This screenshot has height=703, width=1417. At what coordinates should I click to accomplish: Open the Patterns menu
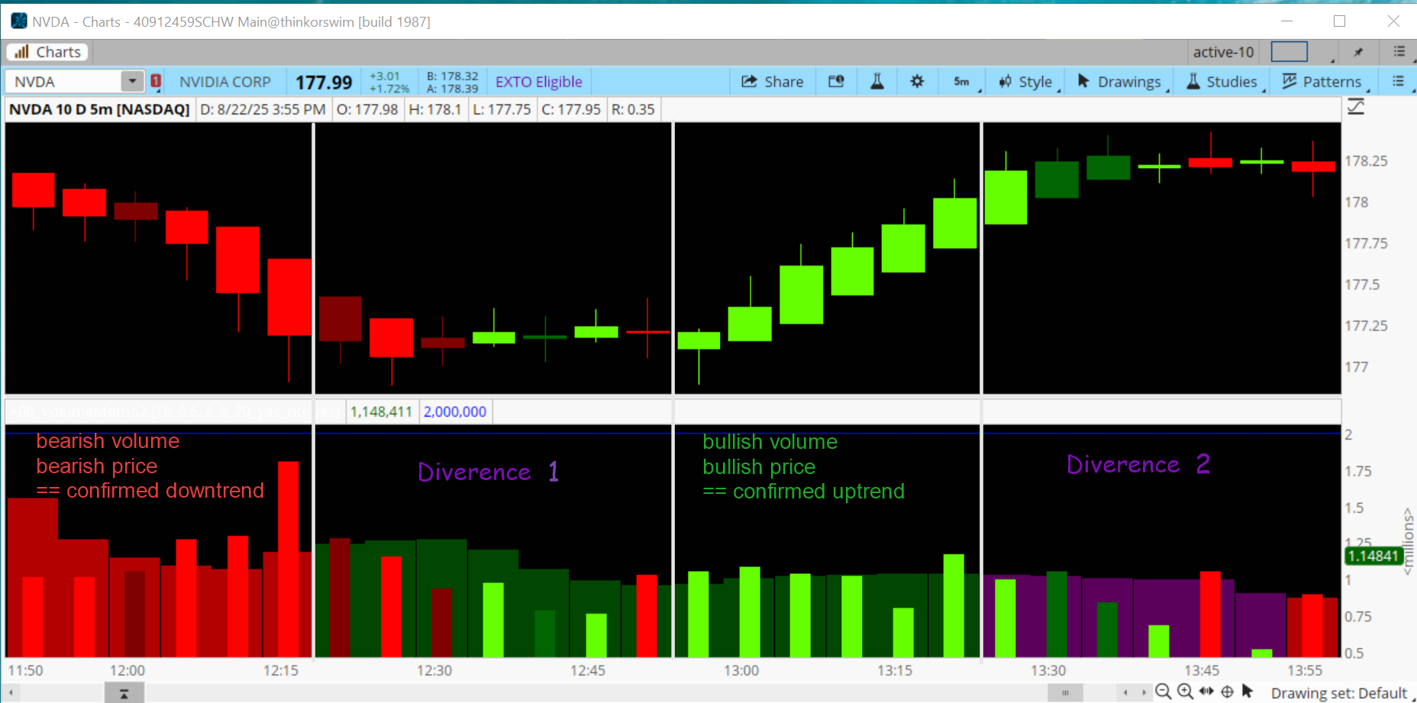[x=1325, y=82]
